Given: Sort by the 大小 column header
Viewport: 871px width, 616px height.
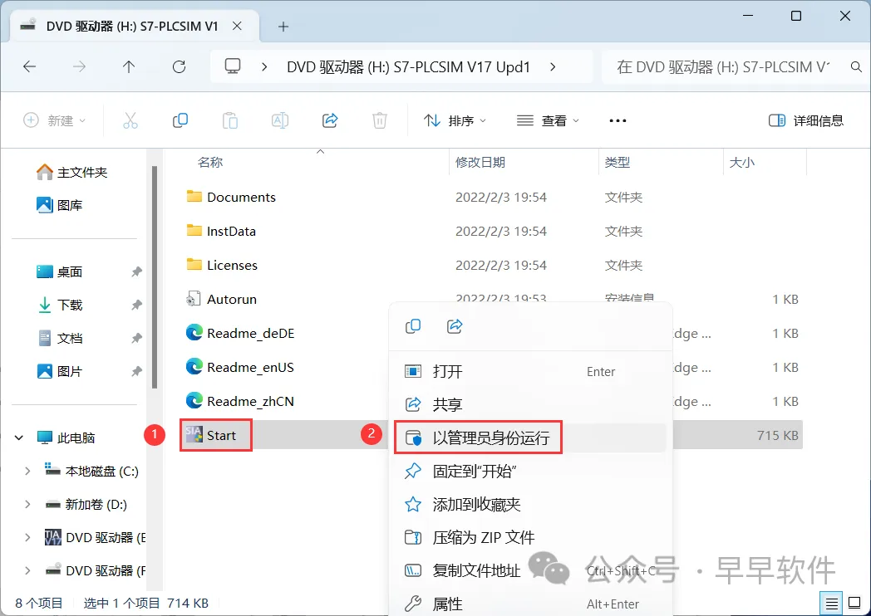Looking at the screenshot, I should click(x=742, y=163).
